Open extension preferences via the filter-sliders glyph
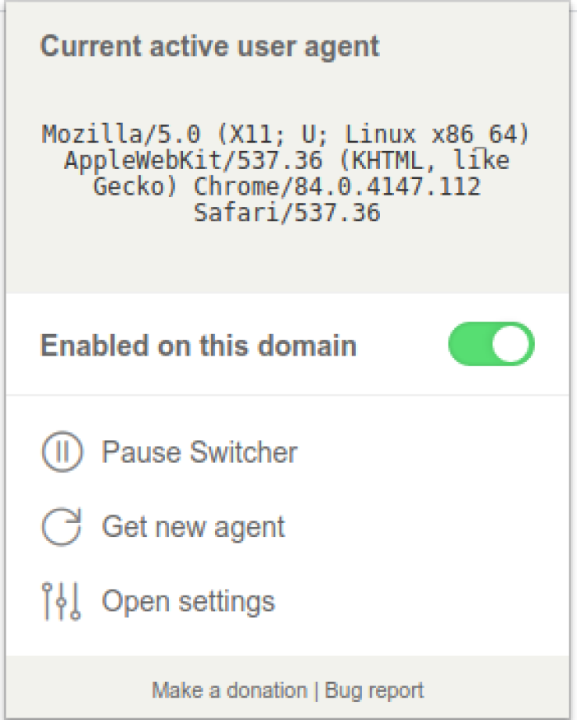577x720 pixels. point(62,600)
